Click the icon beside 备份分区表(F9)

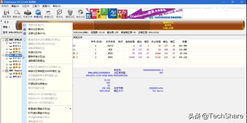click(x=25, y=29)
